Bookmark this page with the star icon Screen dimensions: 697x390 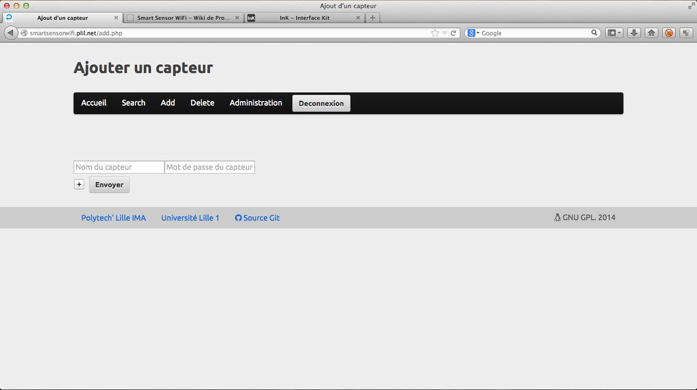pyautogui.click(x=435, y=33)
